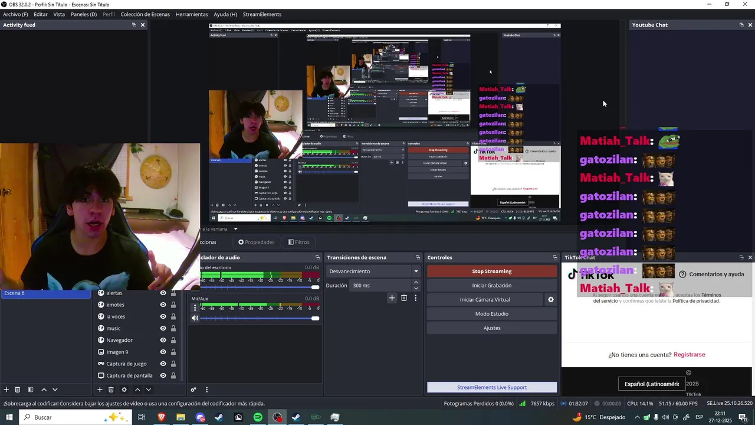Viewport: 755px width, 425px height.
Task: Toggle visibility of Captura de pantalla source
Action: click(x=163, y=375)
